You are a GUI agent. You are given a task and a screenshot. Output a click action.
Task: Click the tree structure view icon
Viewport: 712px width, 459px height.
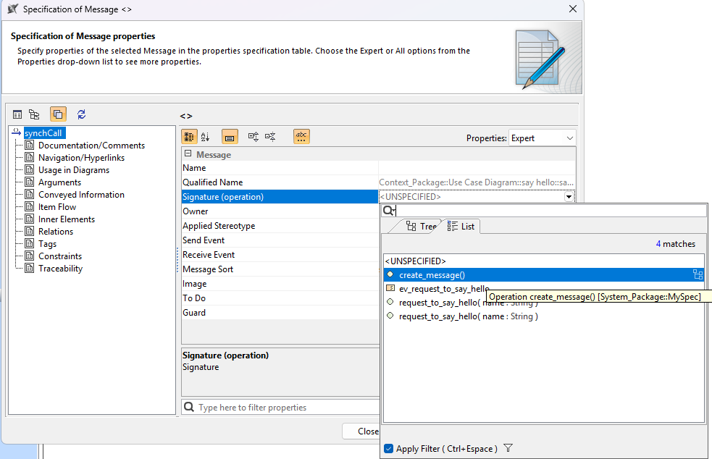pos(34,114)
